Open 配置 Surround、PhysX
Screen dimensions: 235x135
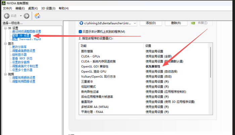[x=27, y=39]
